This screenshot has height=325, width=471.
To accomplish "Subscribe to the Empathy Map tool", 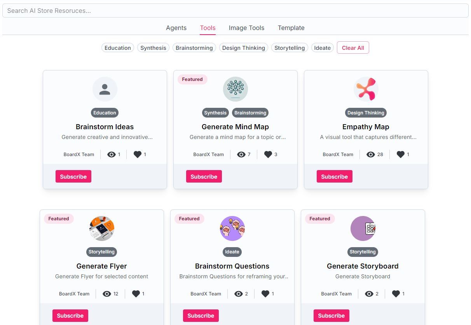I will click(335, 176).
